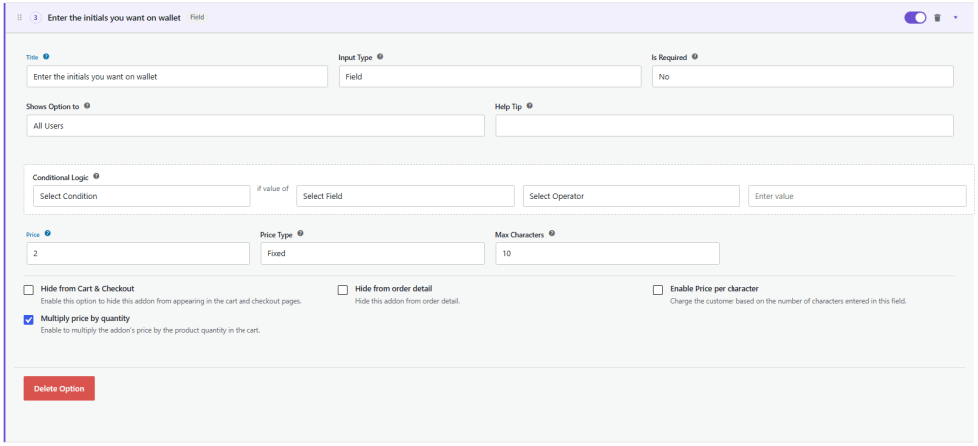Click the Max Characters input field

(x=607, y=253)
